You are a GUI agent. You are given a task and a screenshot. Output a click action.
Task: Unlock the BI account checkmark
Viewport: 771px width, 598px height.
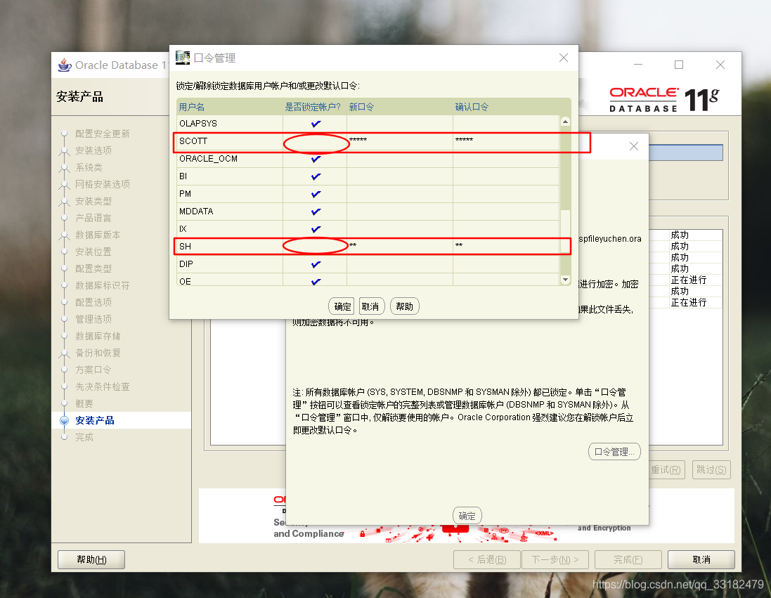click(316, 176)
